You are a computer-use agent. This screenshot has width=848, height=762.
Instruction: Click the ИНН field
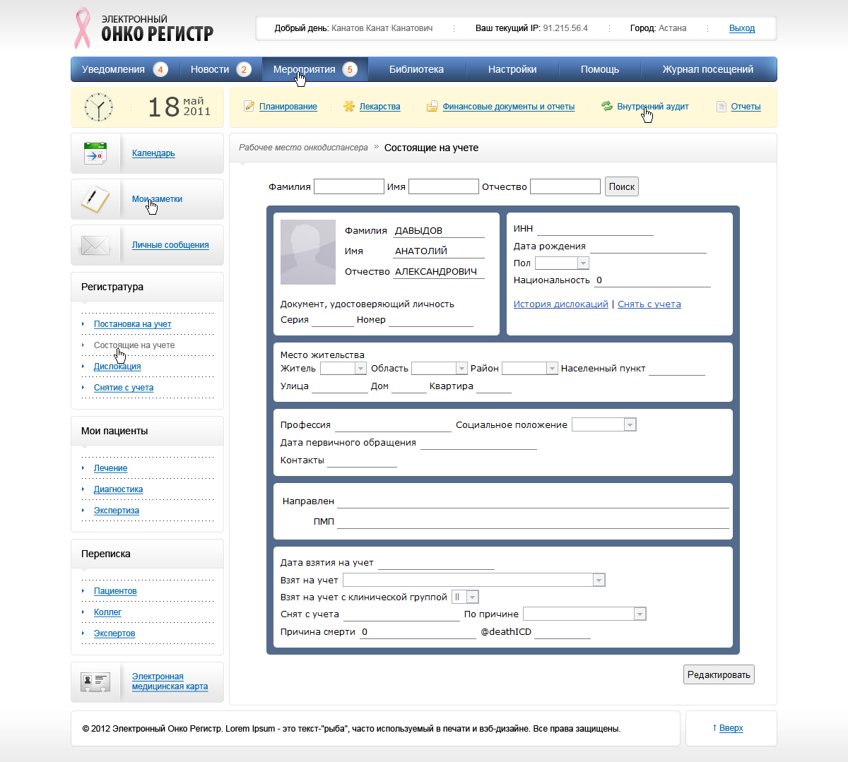point(595,229)
